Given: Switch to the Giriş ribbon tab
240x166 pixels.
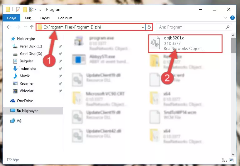Looking at the screenshot, I should 28,18.
